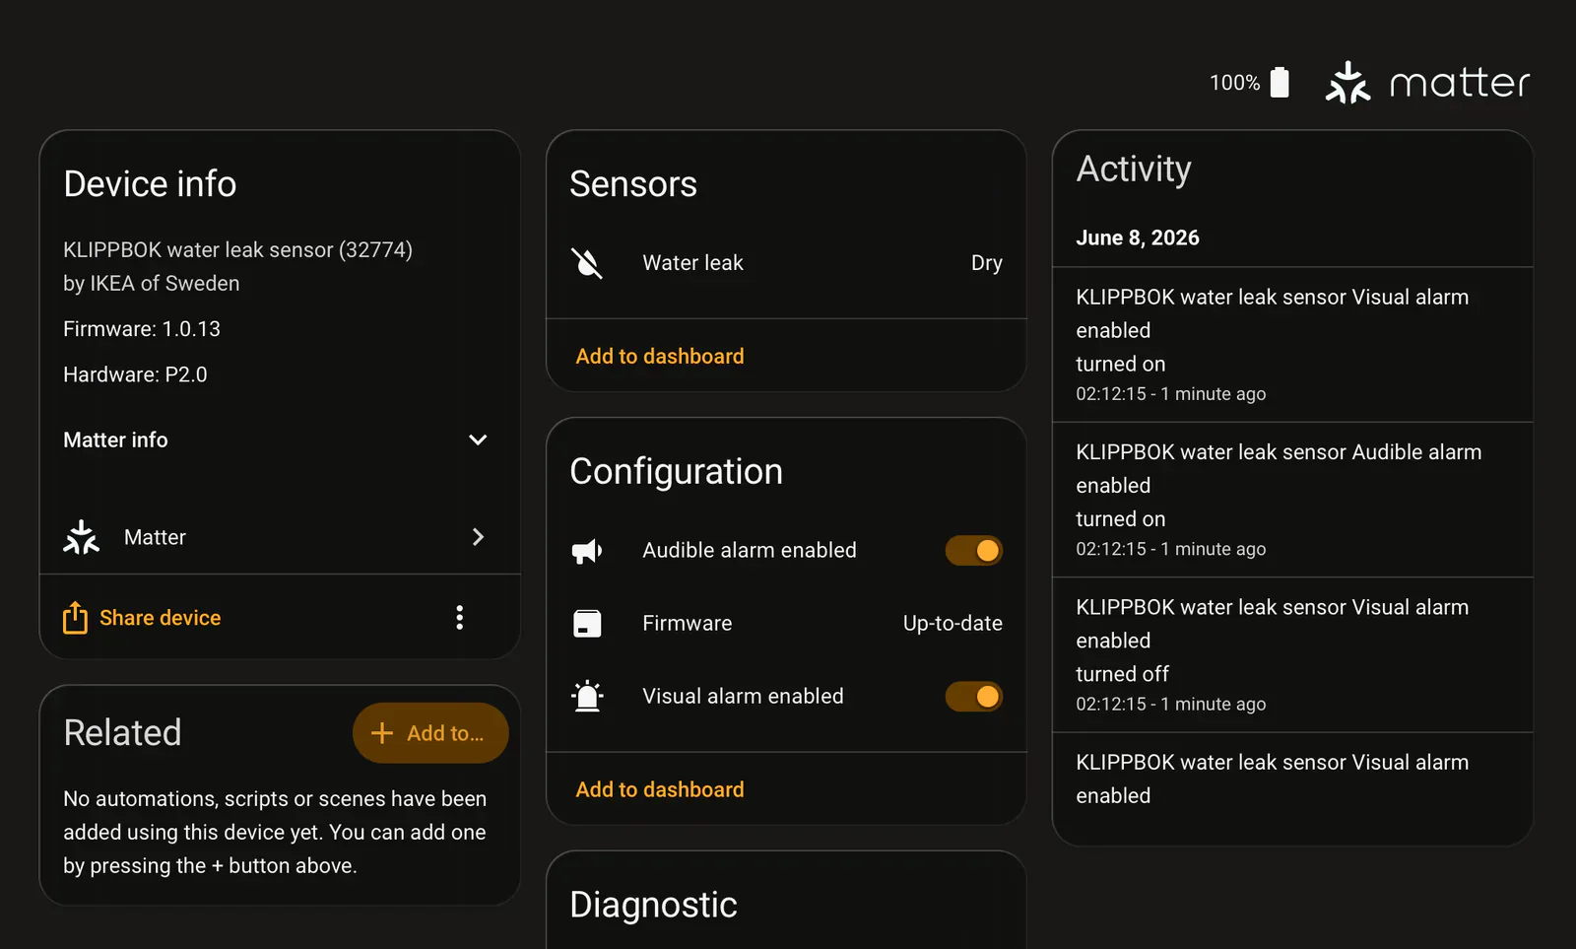Click the KLIPPBOK water leak sensor (32774) name

coord(237,250)
